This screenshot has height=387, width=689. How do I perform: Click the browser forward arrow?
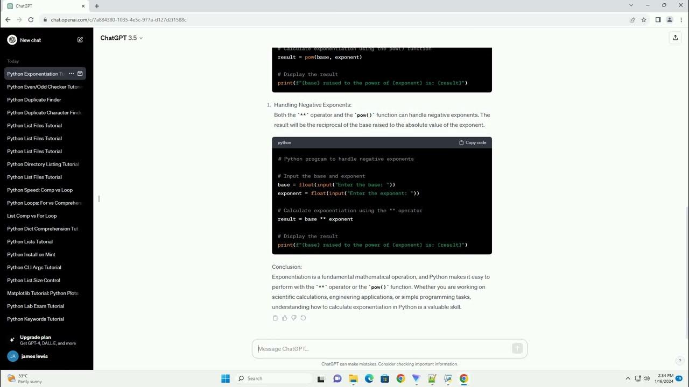(19, 20)
